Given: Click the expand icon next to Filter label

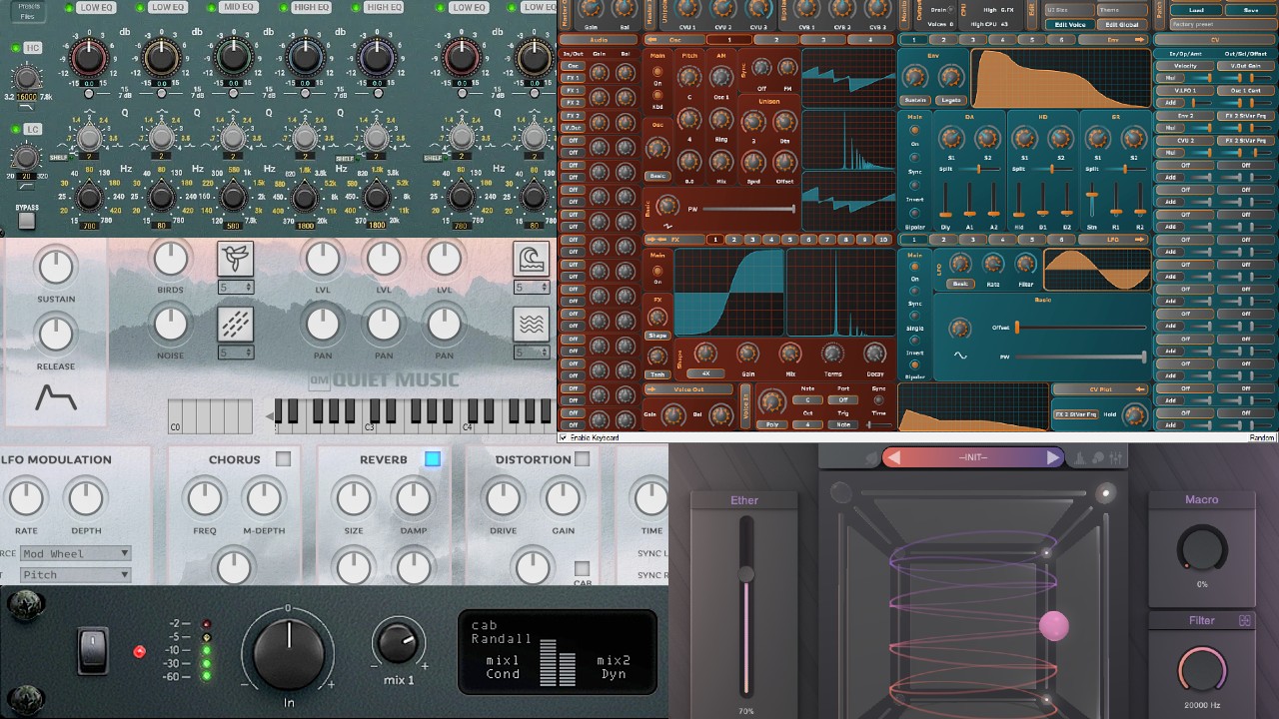Looking at the screenshot, I should click(1245, 620).
